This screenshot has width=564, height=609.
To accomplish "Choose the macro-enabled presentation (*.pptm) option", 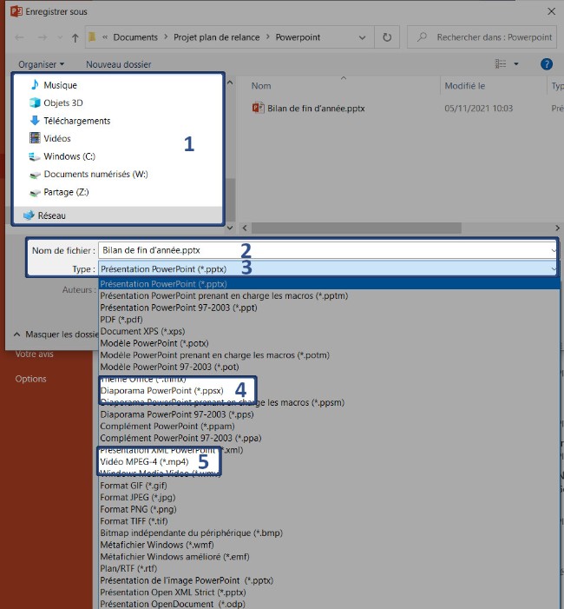I will 224,296.
